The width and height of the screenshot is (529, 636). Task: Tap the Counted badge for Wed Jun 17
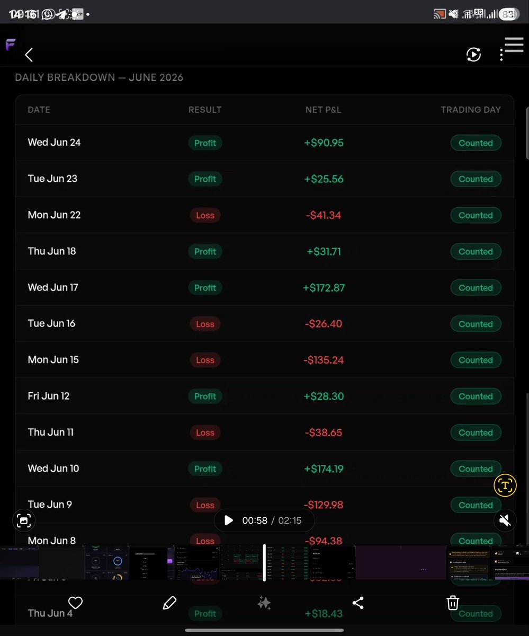(476, 288)
